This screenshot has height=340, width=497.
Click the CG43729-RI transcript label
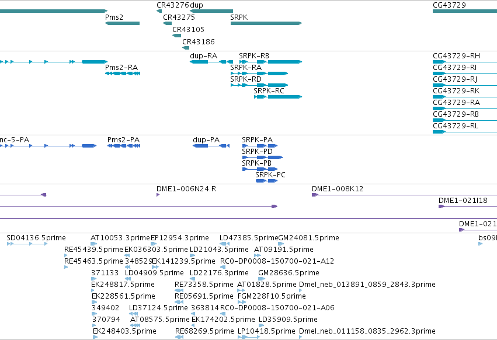(x=454, y=68)
